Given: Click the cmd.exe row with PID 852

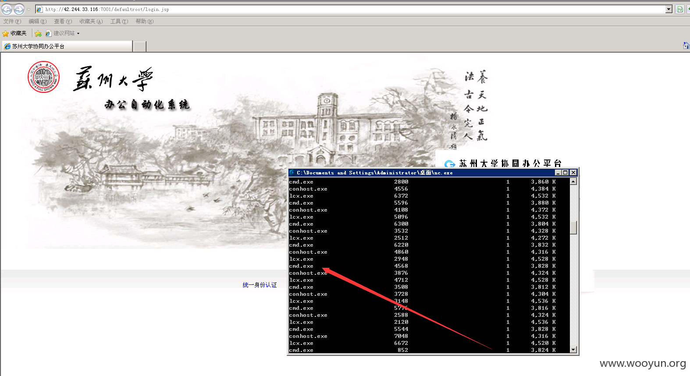Looking at the screenshot, I should [x=423, y=350].
